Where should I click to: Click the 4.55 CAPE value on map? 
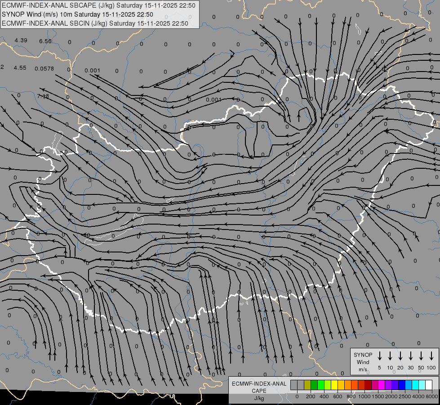point(20,68)
